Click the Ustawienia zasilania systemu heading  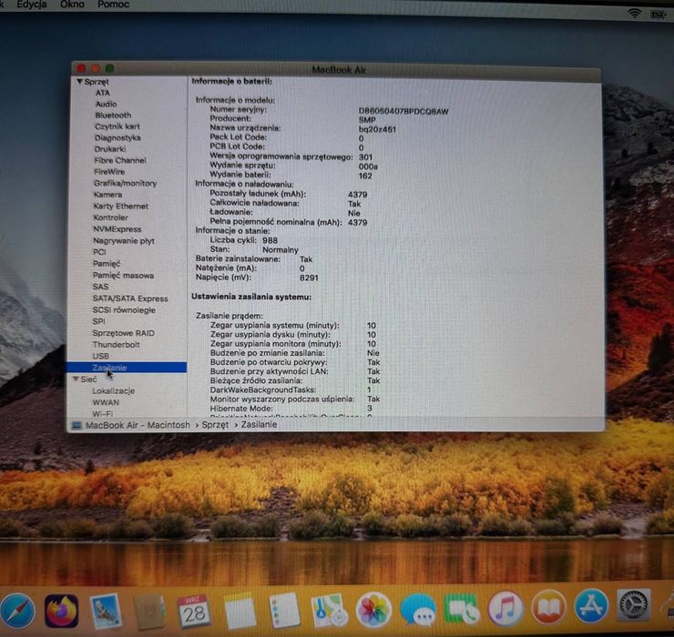(251, 297)
